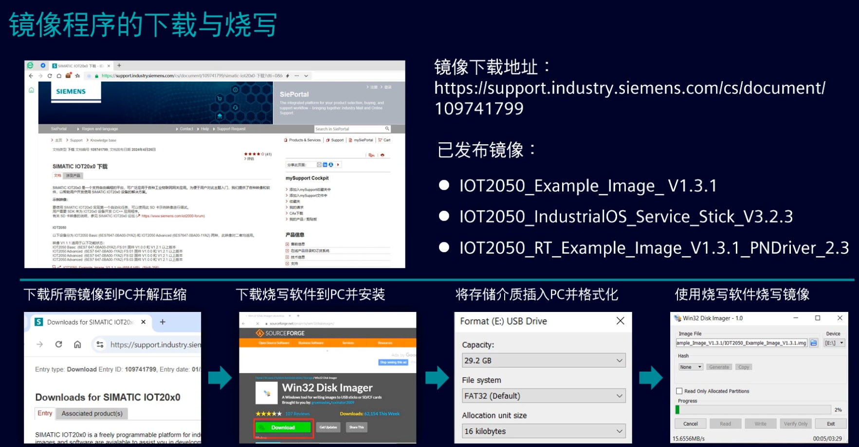
Task: Select the Entry tab
Action: tap(45, 413)
